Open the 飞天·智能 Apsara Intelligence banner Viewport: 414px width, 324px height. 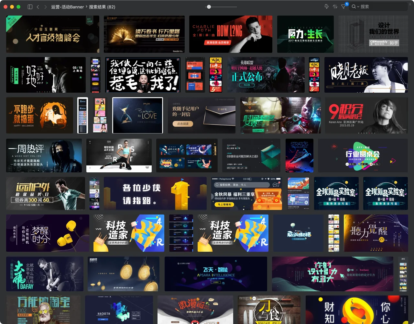216,274
